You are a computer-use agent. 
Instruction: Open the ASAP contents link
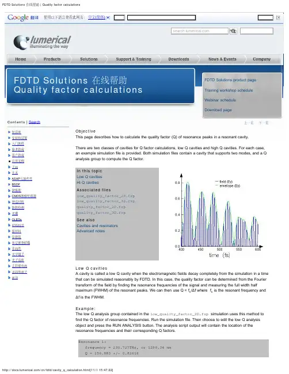pos(22,179)
